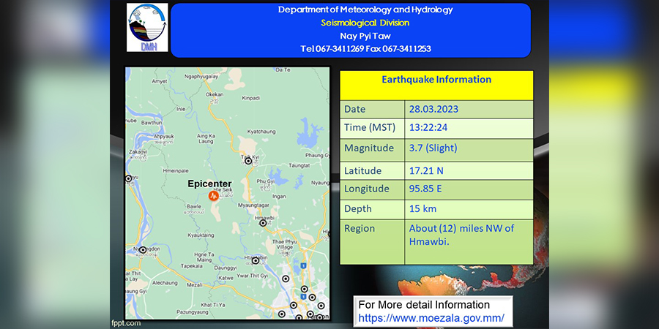
Task: Click the orange epicenter marker on map
Action: pos(214,196)
